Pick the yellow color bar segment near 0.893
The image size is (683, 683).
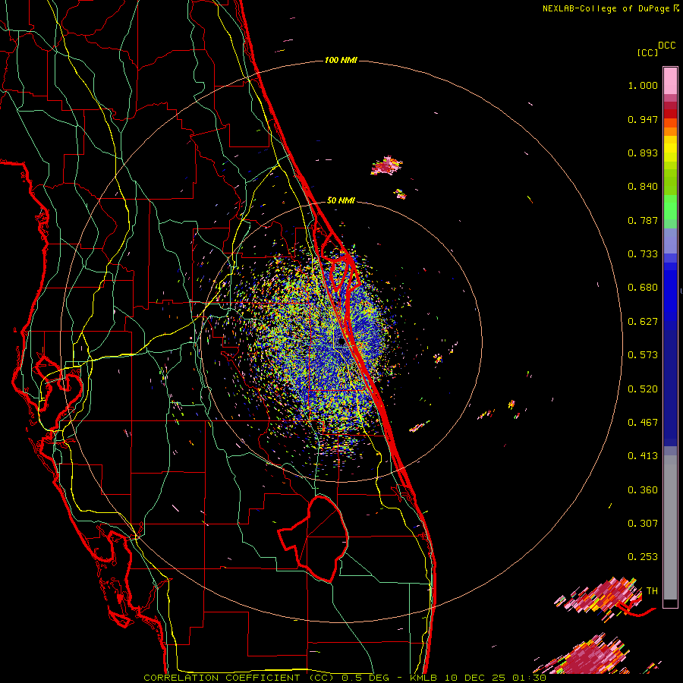(670, 150)
